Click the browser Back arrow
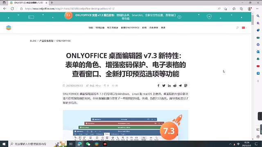 [5, 9]
